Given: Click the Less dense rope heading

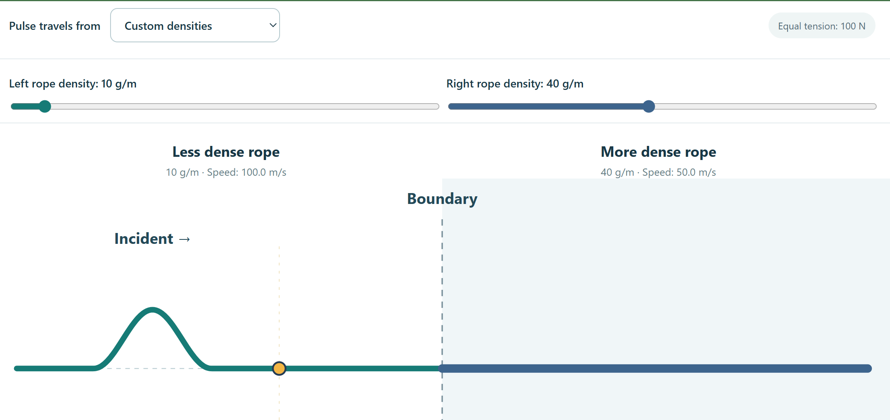Looking at the screenshot, I should pos(226,152).
